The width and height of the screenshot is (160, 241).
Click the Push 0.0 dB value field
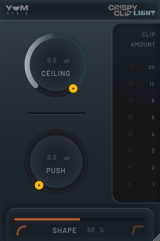[58, 157]
